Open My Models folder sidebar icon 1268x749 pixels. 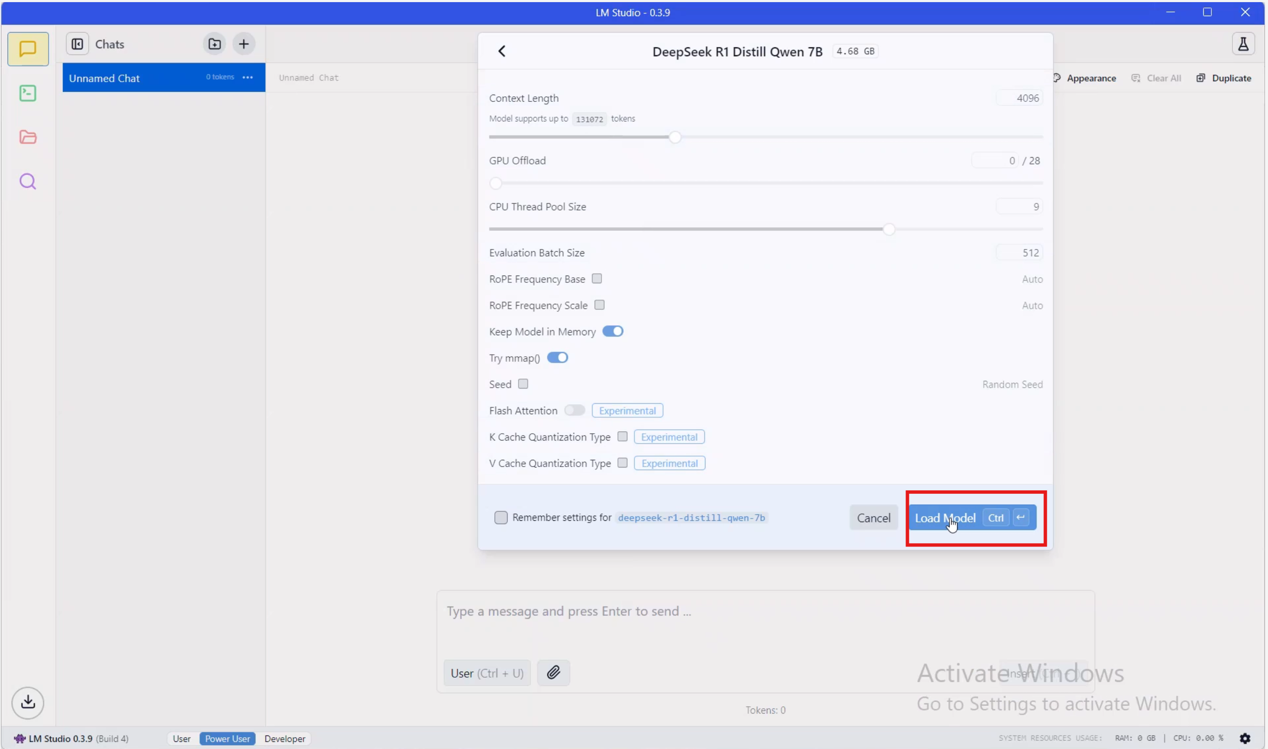(x=28, y=137)
